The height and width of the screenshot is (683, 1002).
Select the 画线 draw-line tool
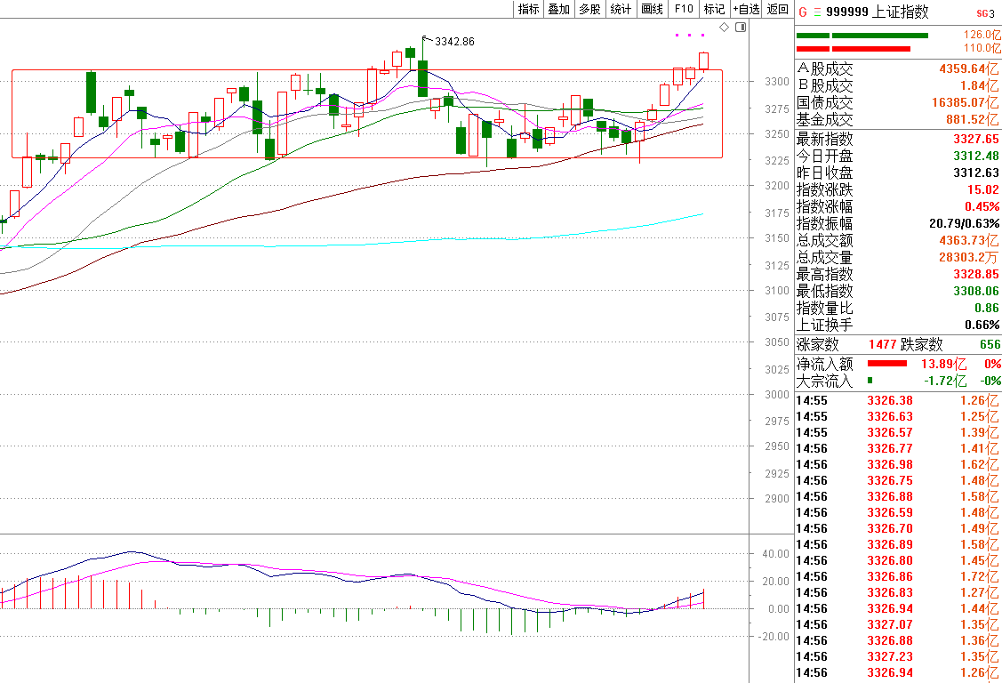tap(652, 9)
